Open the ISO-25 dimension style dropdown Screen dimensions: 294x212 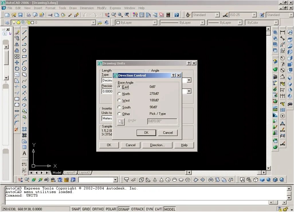coord(254,15)
